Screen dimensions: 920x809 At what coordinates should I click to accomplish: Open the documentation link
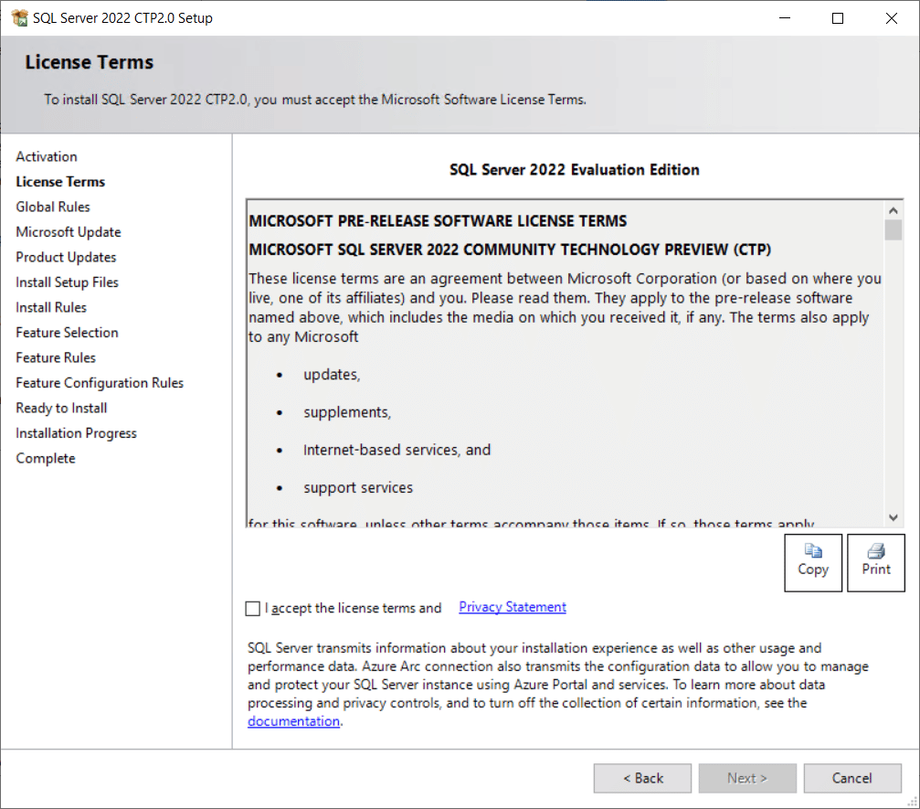point(293,721)
